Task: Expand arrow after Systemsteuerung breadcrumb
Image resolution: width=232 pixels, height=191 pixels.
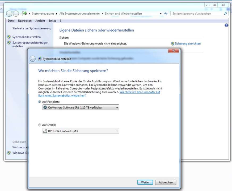Action: tap(57, 14)
